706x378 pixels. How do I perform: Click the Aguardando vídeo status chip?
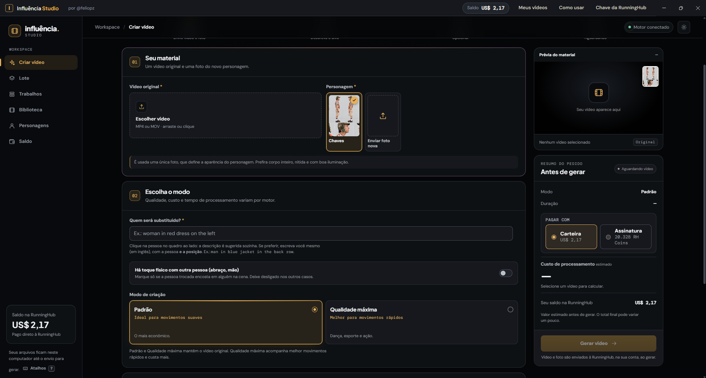pyautogui.click(x=635, y=169)
